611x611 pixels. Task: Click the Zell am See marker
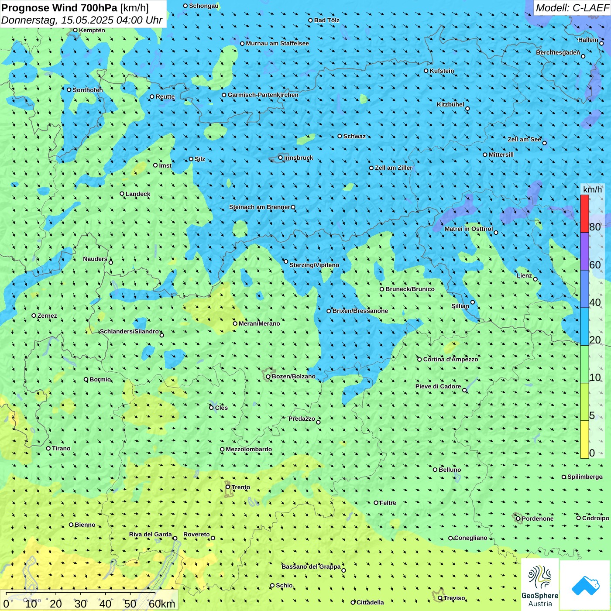[544, 143]
